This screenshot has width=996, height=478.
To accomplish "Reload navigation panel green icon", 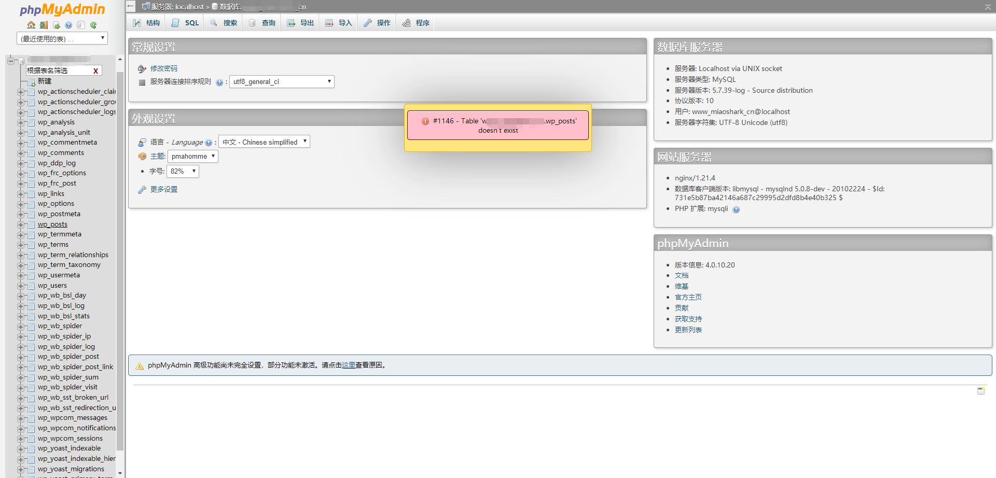I will tap(93, 25).
